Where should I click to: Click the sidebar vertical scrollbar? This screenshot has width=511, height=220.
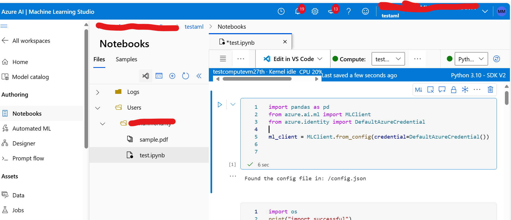point(86,88)
